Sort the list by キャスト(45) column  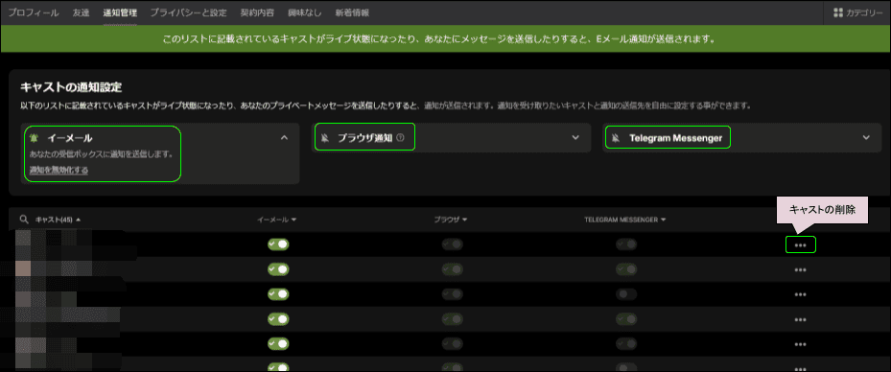58,220
